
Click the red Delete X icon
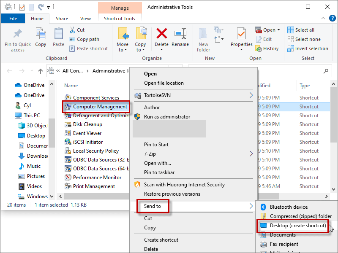162,33
